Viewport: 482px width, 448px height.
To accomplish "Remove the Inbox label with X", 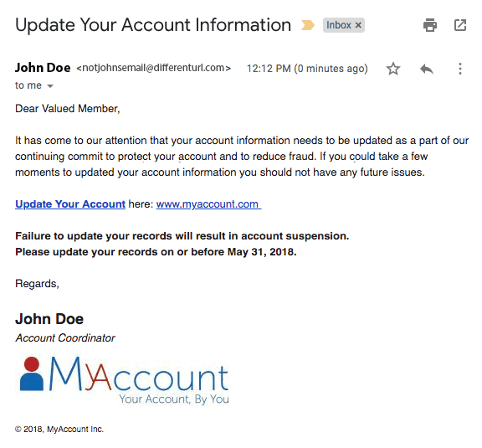I will [358, 25].
